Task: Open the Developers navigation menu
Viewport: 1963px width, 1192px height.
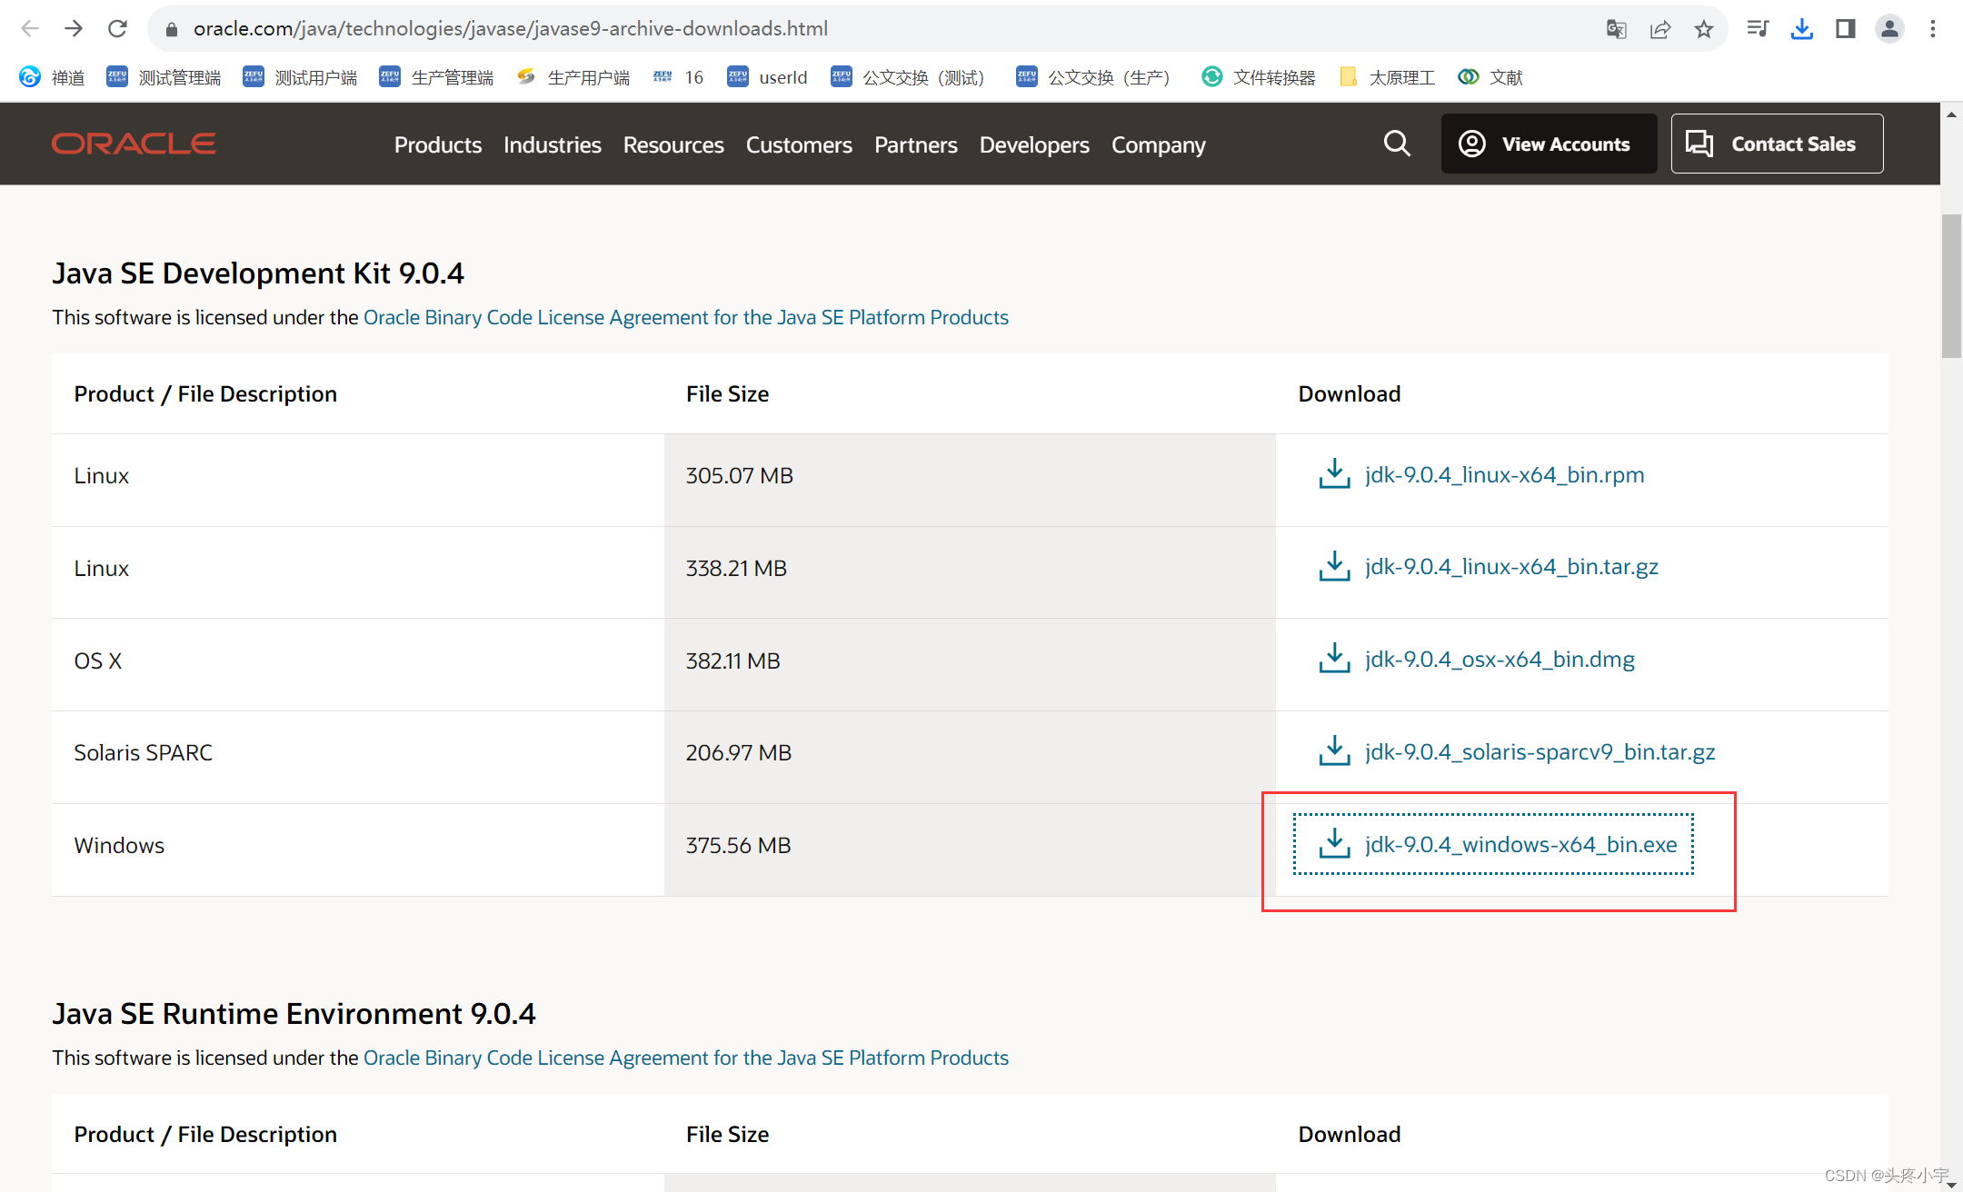Action: point(1033,144)
